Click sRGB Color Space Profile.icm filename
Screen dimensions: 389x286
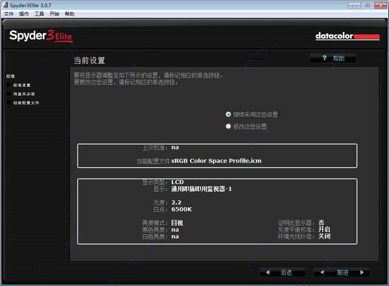[x=216, y=161]
